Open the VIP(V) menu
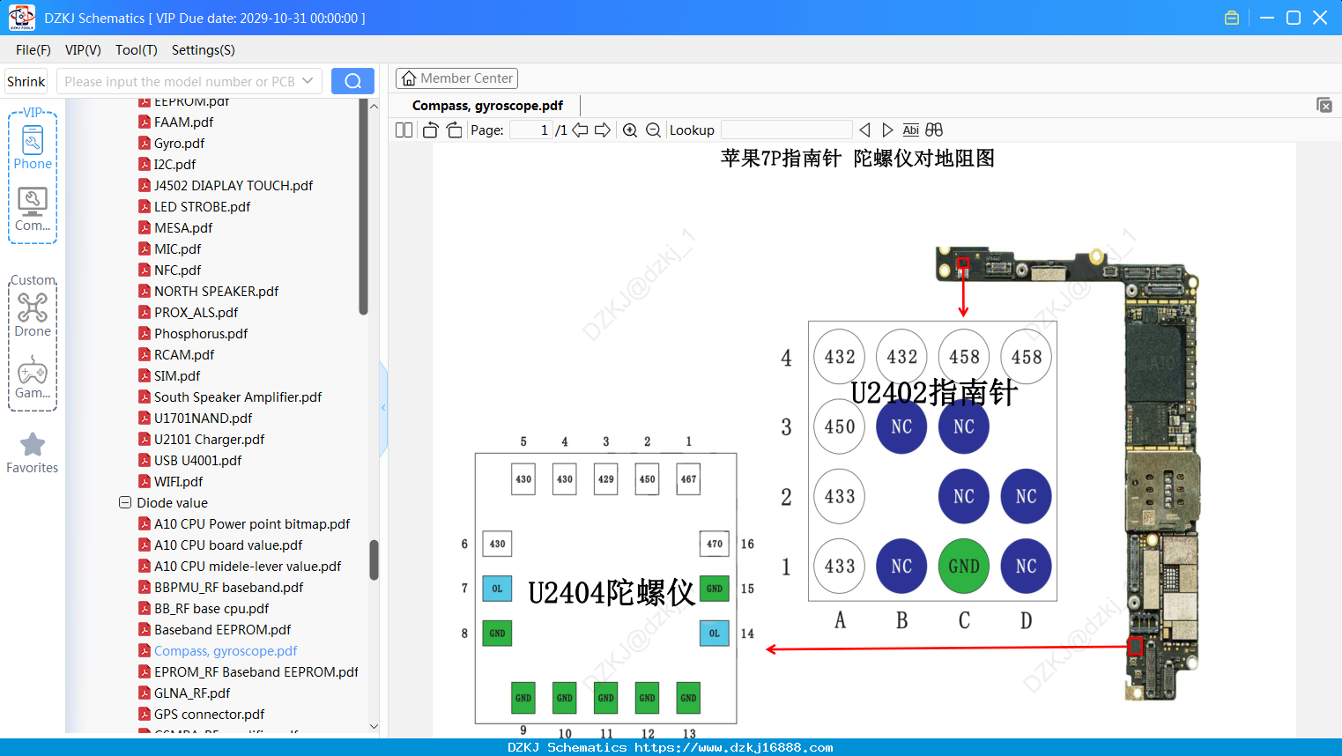1342x756 pixels. 83,50
